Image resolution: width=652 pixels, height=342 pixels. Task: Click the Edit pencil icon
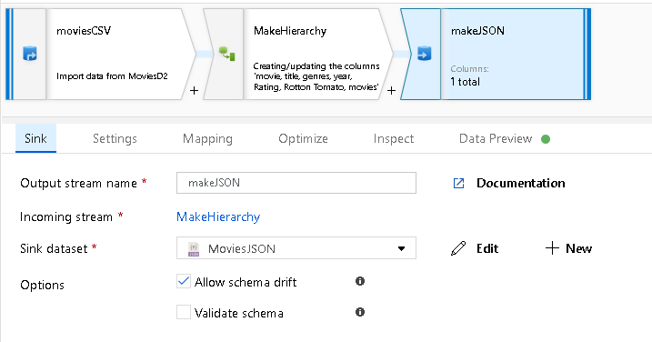pyautogui.click(x=458, y=248)
